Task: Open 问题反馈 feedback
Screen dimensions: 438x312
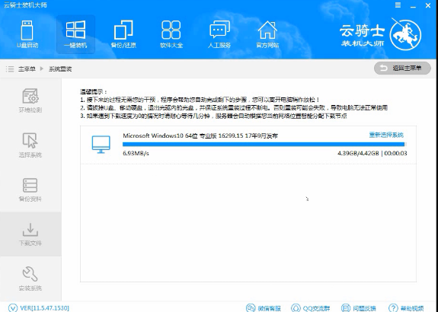Action: click(x=358, y=308)
